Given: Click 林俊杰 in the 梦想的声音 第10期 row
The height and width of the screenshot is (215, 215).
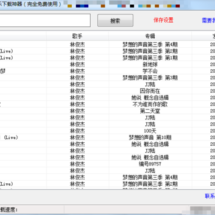Looking at the screenshot, I should tap(78, 137).
